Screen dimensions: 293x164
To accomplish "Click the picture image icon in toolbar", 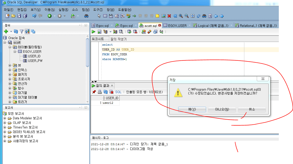I will click(163, 16).
